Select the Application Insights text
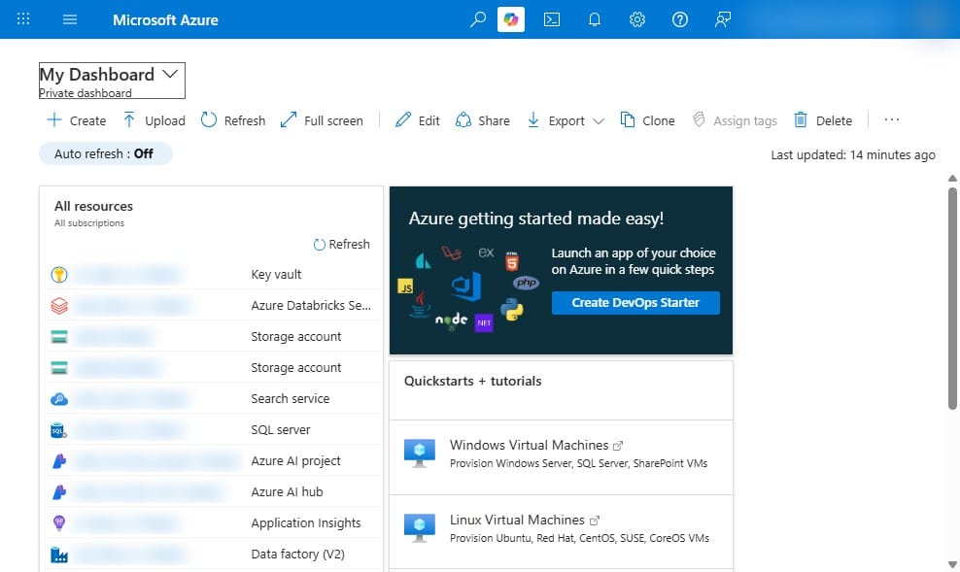Viewport: 960px width, 572px height. point(306,523)
